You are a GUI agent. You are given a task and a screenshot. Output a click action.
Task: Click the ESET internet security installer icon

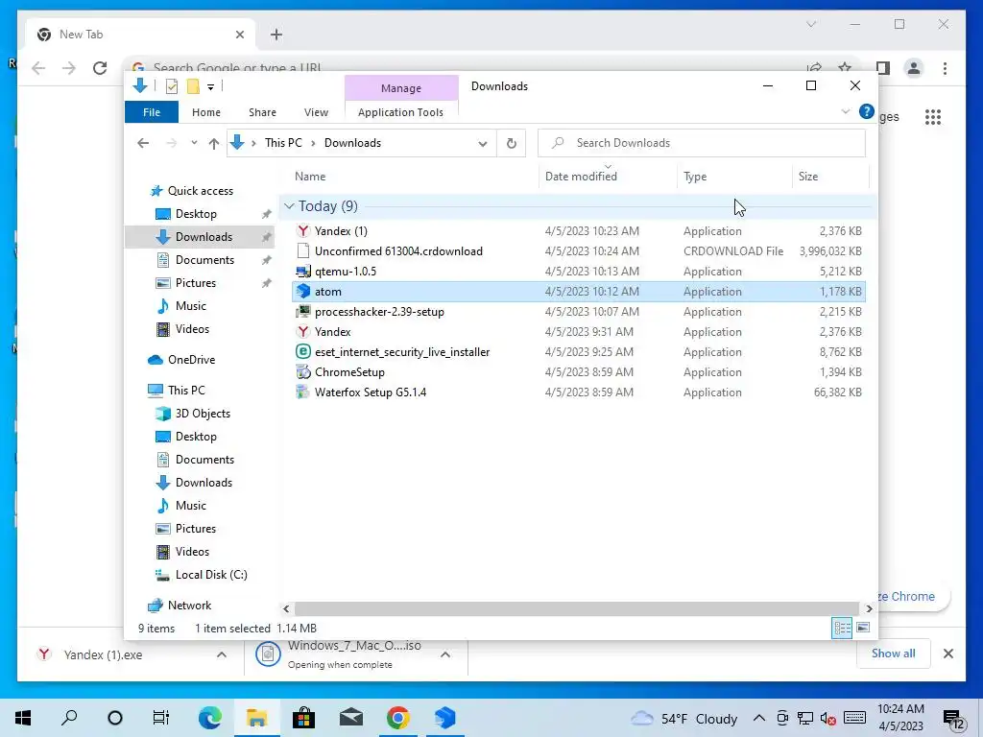pyautogui.click(x=303, y=351)
